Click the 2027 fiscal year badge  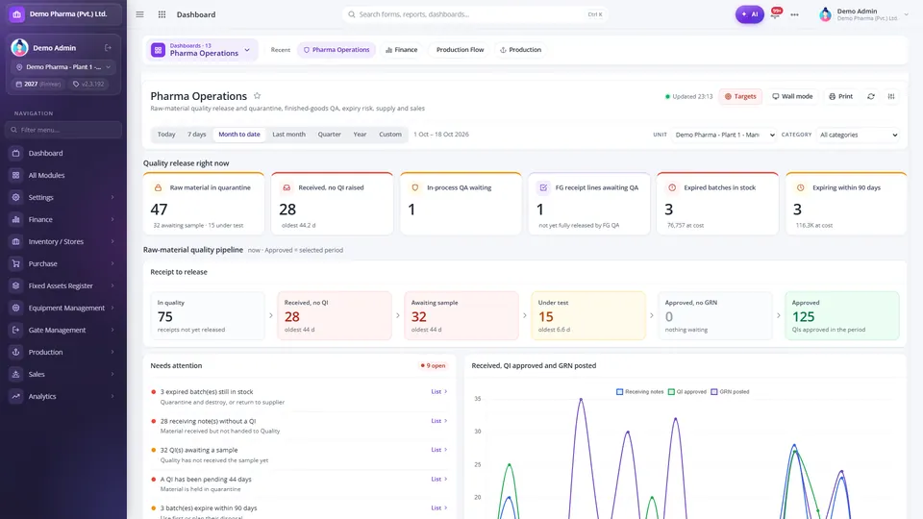tap(38, 85)
